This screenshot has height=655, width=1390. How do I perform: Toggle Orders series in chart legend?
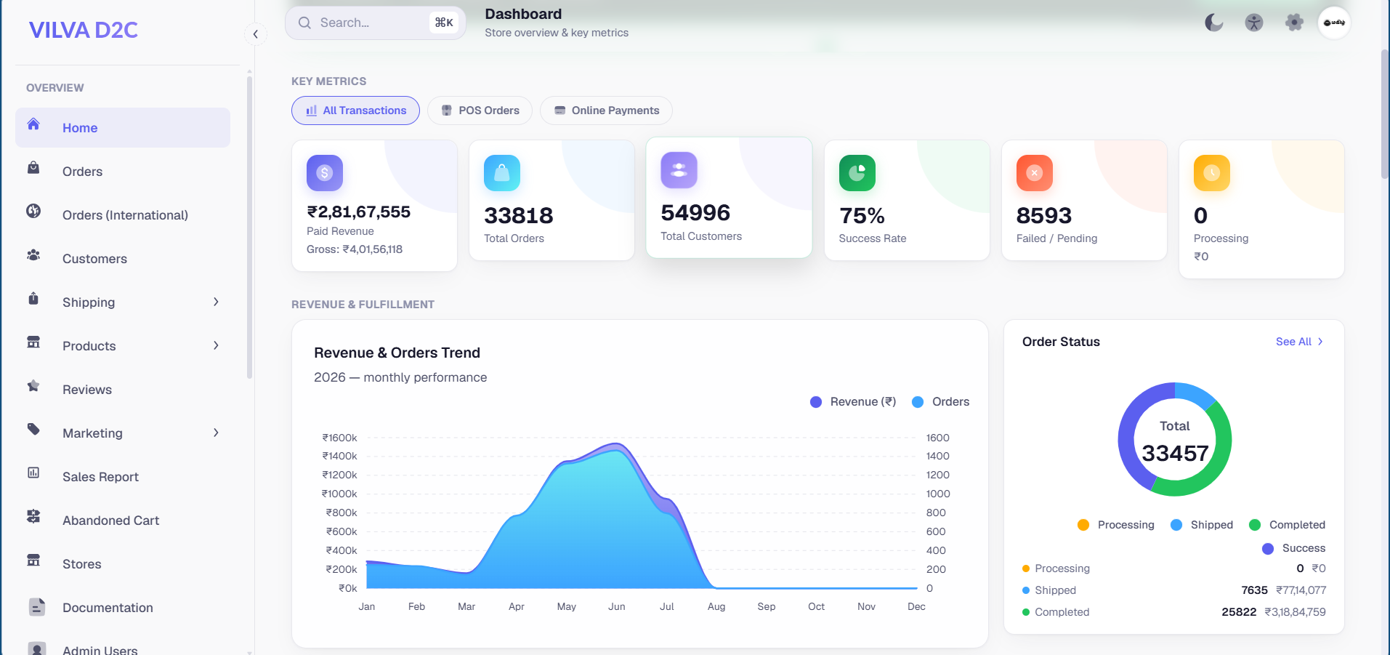click(x=941, y=402)
